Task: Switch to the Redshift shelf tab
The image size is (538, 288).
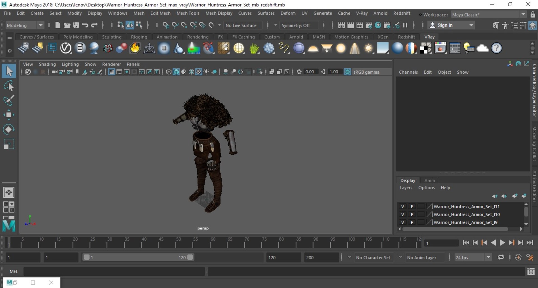Action: 406,37
